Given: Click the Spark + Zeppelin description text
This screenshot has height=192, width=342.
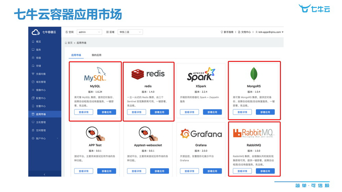Looking at the screenshot, I should pos(199,99).
